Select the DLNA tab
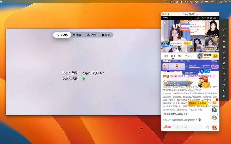This screenshot has height=144, width=231. coord(62,35)
